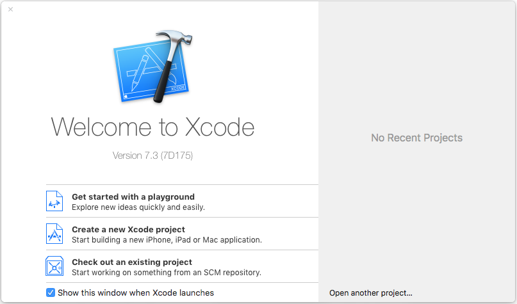Choose Create a new Xcode project
517x304 pixels.
[x=182, y=234]
